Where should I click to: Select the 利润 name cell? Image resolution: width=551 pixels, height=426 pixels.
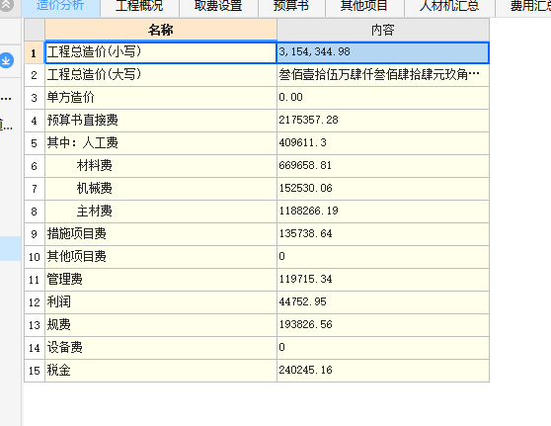pyautogui.click(x=161, y=302)
